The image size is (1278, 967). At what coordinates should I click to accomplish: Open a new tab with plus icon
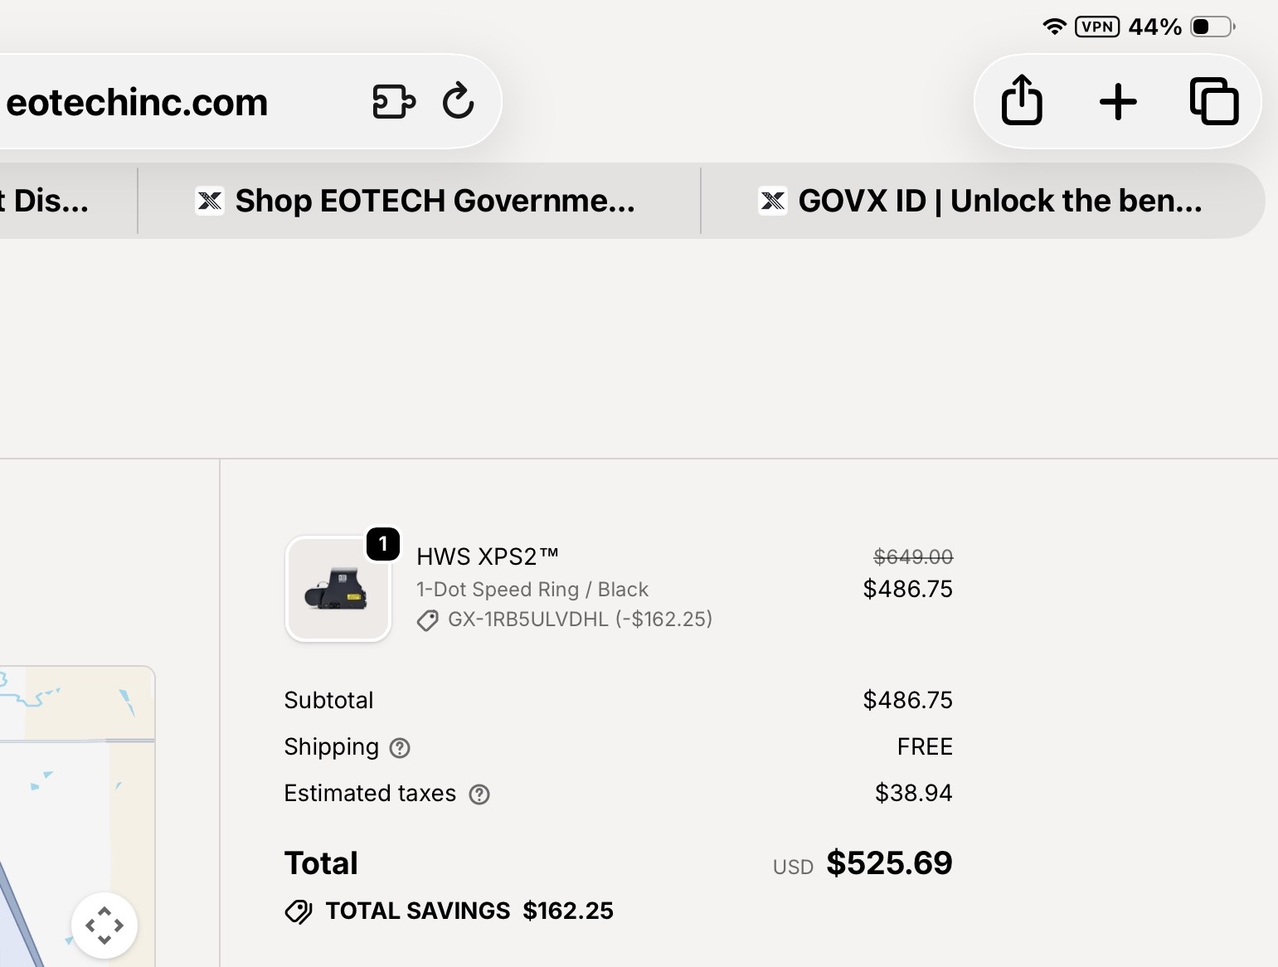(1118, 102)
